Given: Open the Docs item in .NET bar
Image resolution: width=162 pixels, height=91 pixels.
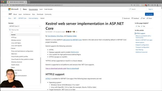Looking at the screenshot, I should coord(34,14).
